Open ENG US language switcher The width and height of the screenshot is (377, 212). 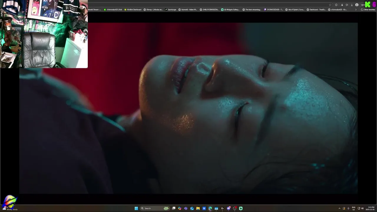(354, 208)
